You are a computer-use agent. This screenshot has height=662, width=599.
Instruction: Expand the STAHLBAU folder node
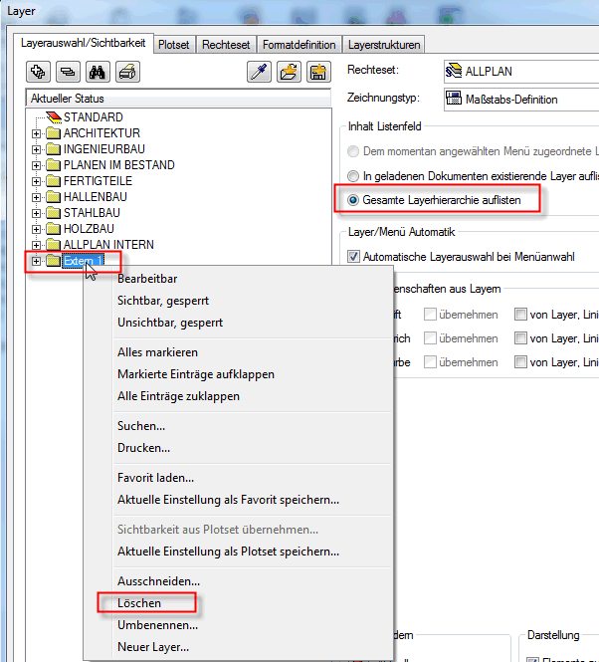pos(37,213)
